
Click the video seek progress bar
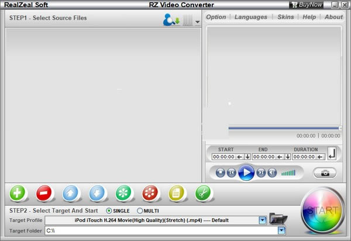(x=284, y=128)
